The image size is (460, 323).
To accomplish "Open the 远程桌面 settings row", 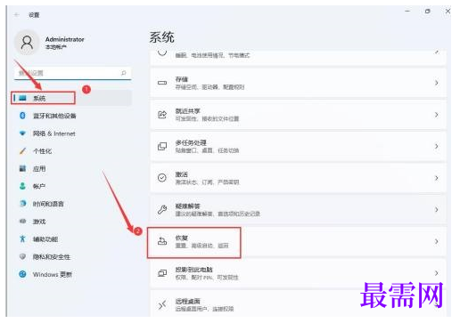I will coord(298,303).
